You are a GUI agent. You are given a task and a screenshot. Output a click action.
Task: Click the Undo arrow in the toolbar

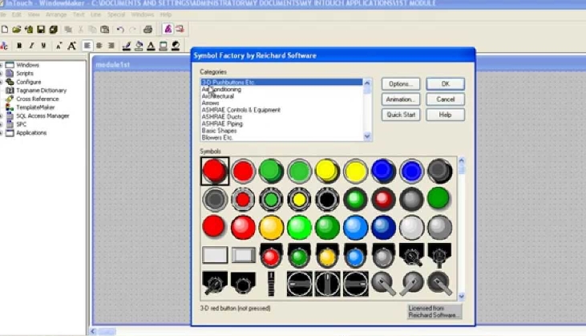(120, 30)
